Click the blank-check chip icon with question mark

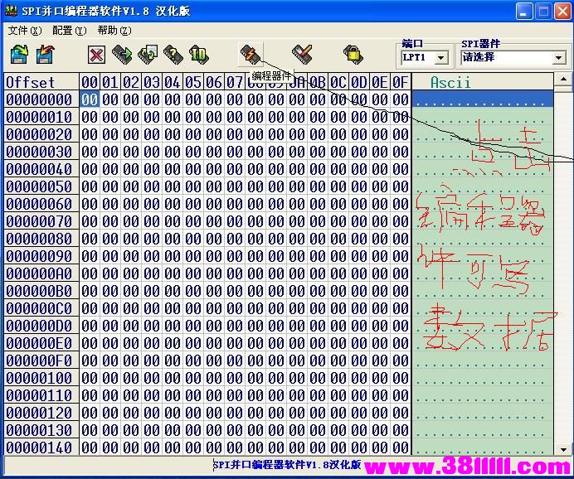[x=173, y=54]
